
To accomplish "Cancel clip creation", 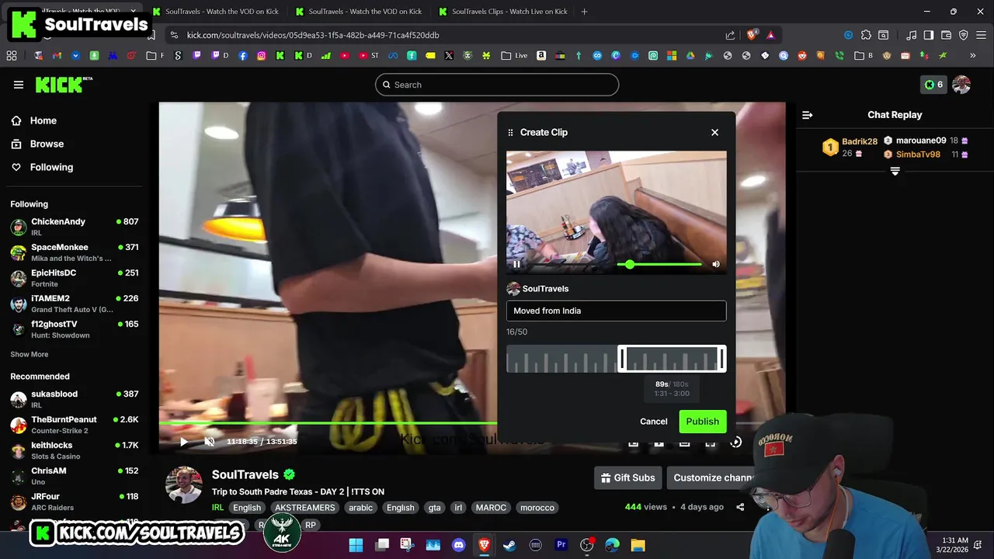I will click(x=653, y=422).
